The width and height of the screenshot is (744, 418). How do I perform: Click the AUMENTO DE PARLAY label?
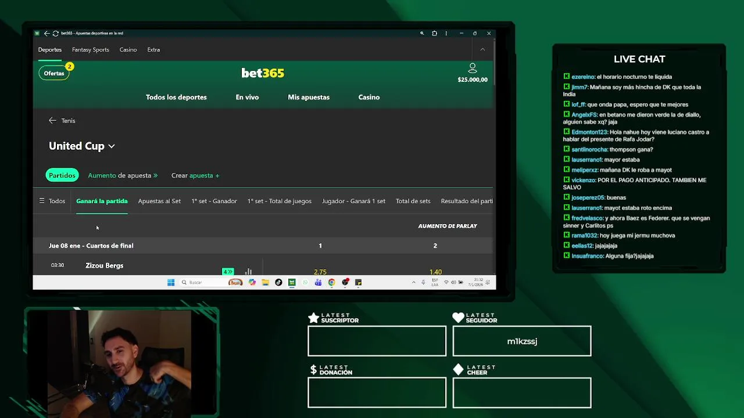click(x=448, y=226)
